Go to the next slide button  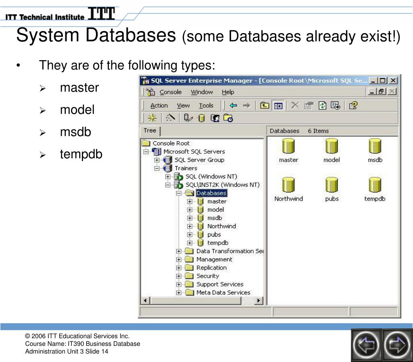pyautogui.click(x=397, y=345)
